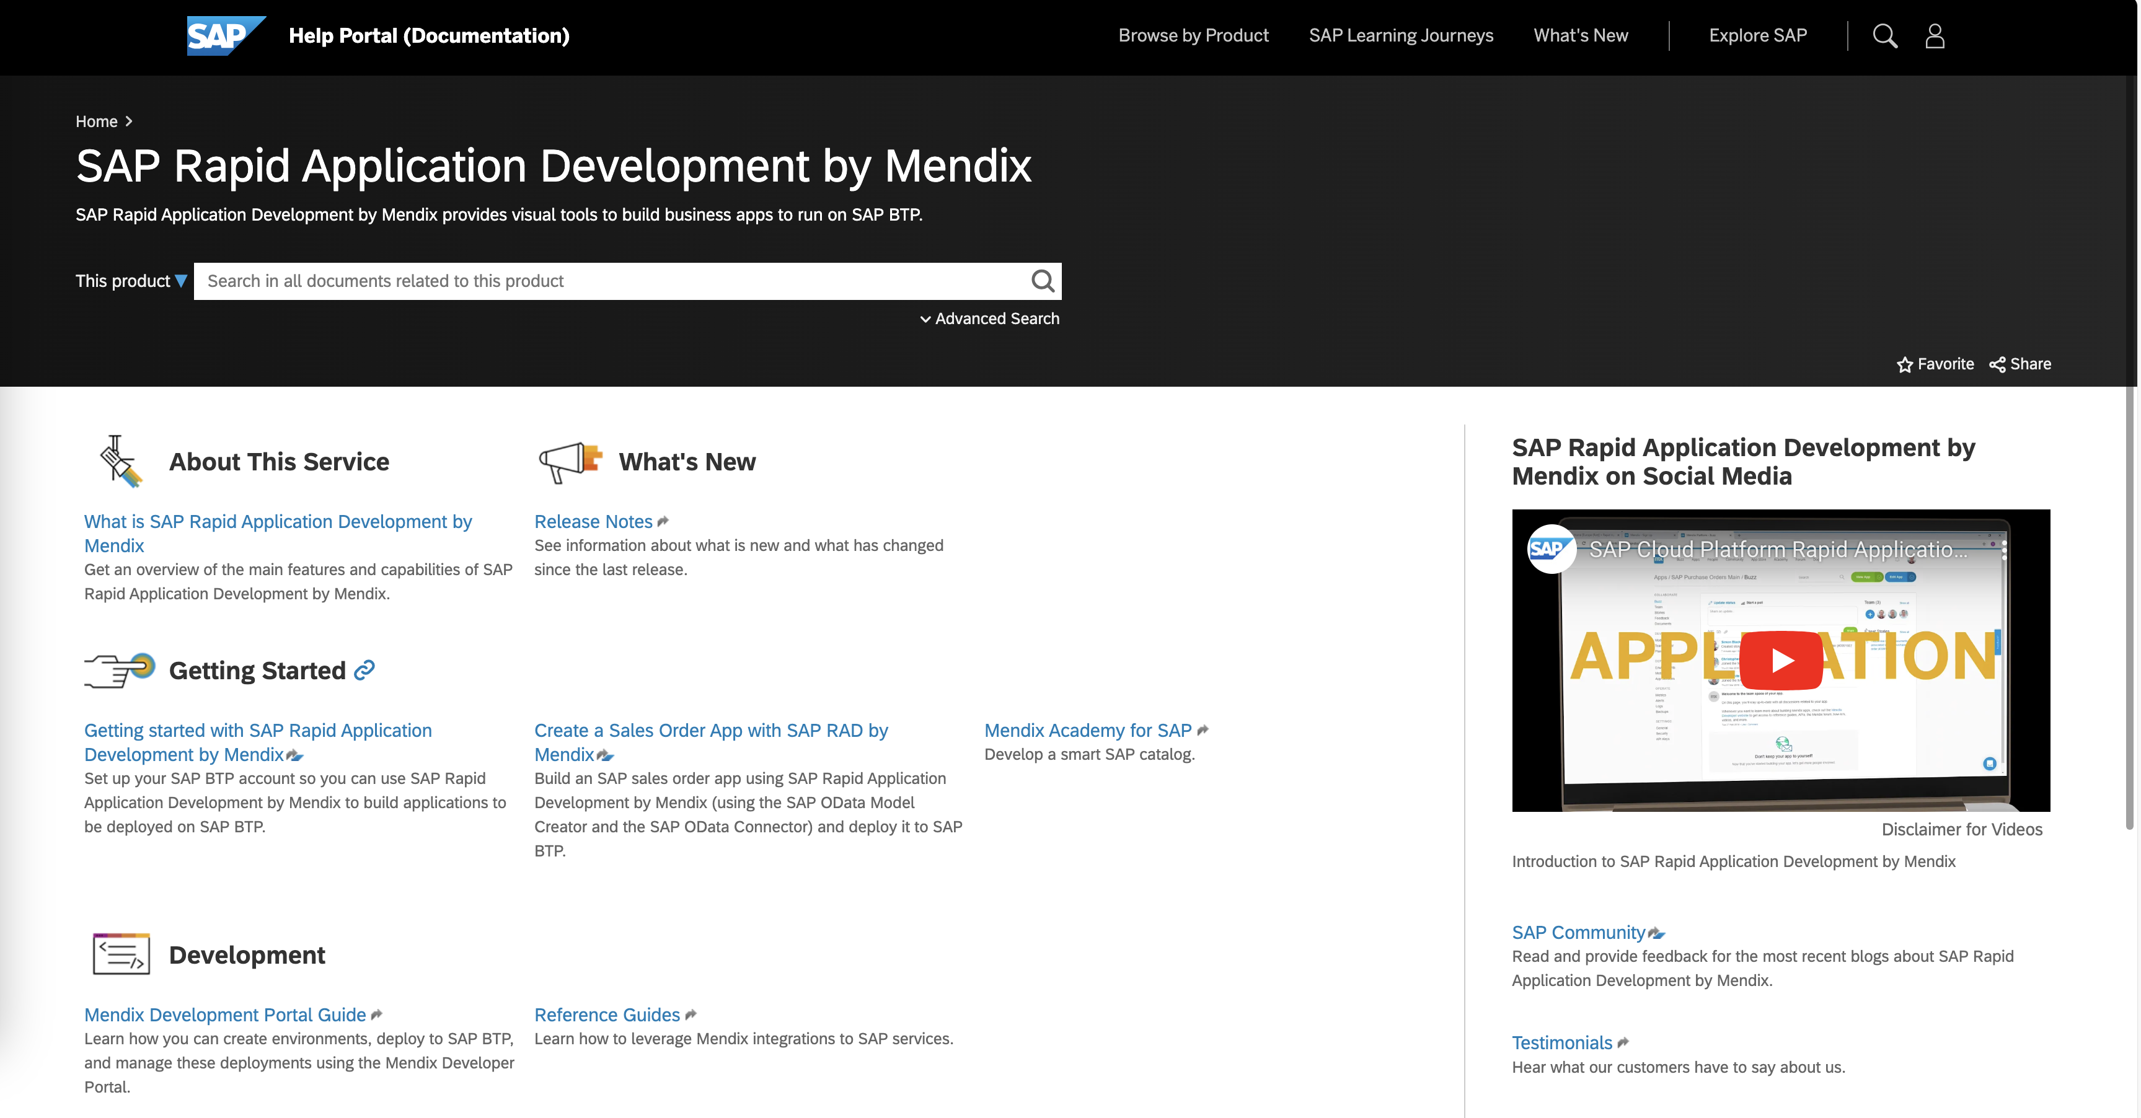The image size is (2141, 1118).
Task: Open SAP Learning Journeys from the menu
Action: 1400,35
